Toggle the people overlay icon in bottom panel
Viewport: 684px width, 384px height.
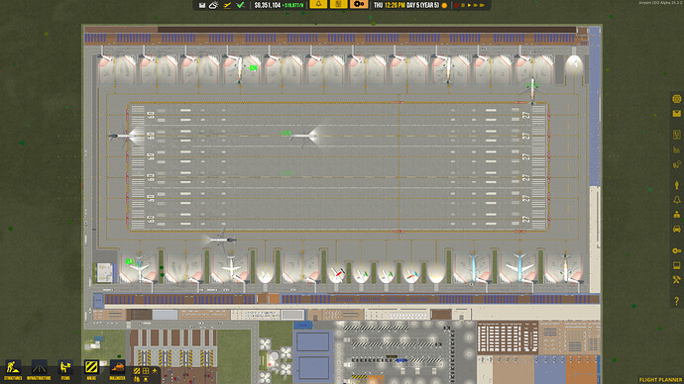point(137,379)
